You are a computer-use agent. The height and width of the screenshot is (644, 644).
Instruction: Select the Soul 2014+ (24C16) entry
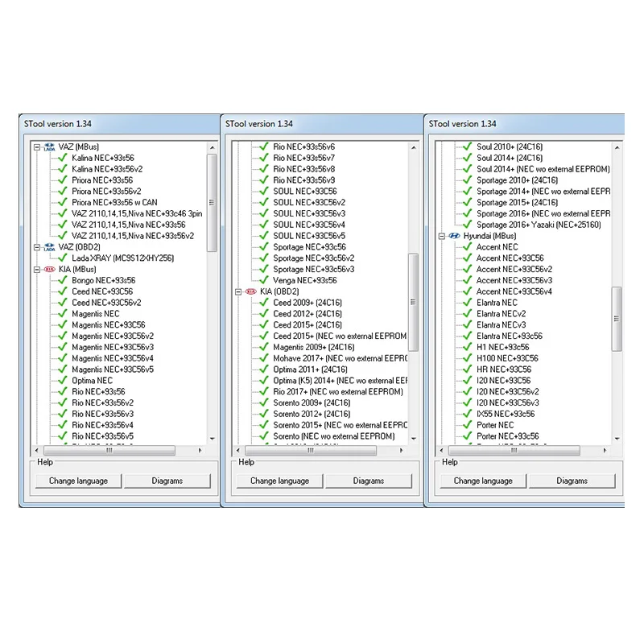tap(510, 158)
